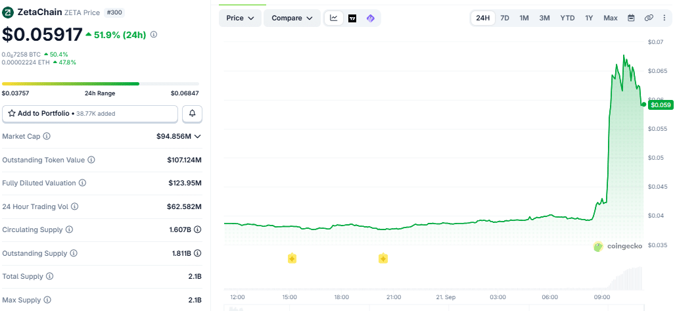The image size is (675, 311).
Task: Click the news marker near 15:00
Action: point(292,258)
